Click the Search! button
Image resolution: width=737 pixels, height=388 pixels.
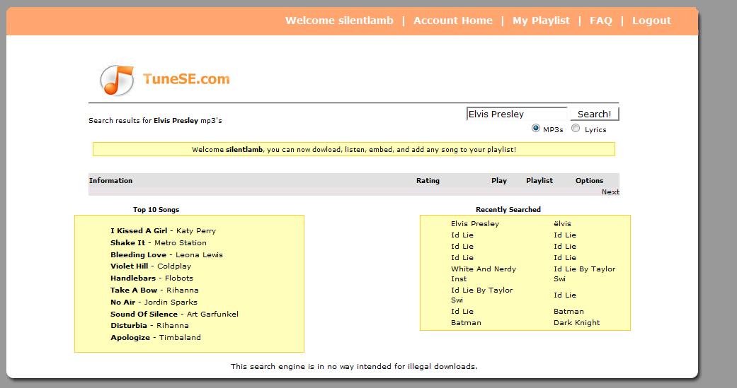point(594,114)
